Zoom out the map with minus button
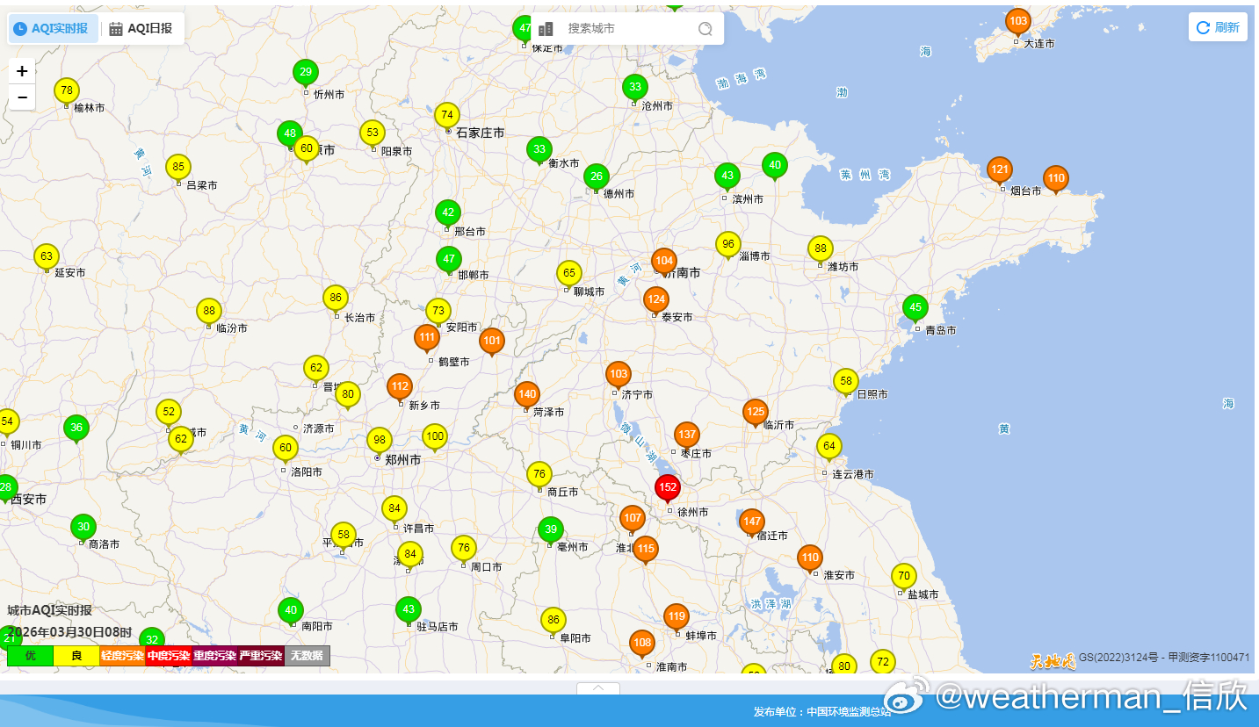 pos(22,97)
